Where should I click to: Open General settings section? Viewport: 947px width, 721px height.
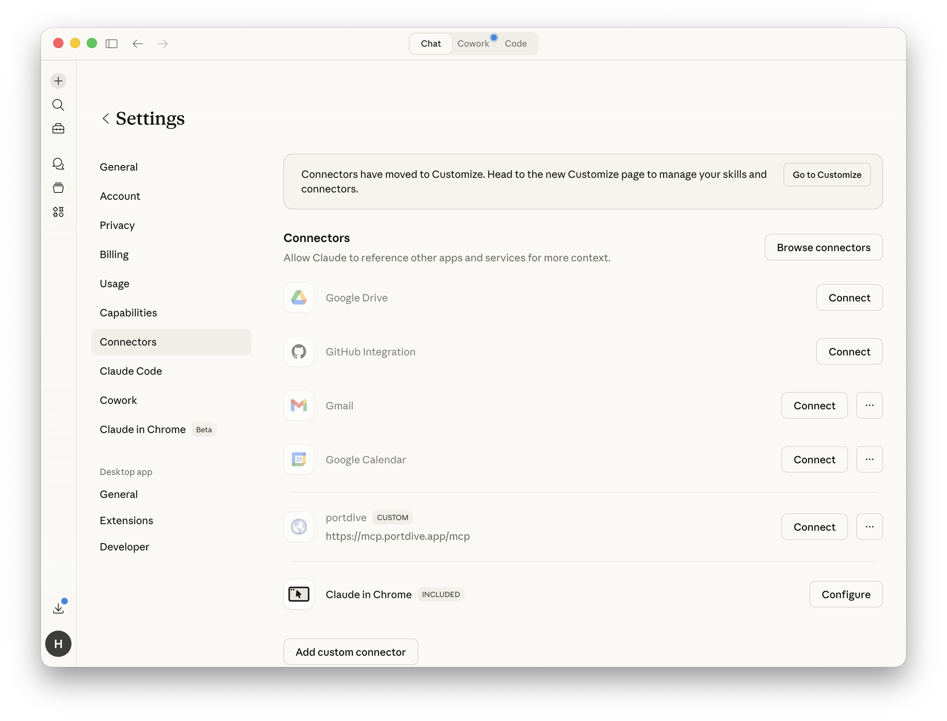pos(171,167)
